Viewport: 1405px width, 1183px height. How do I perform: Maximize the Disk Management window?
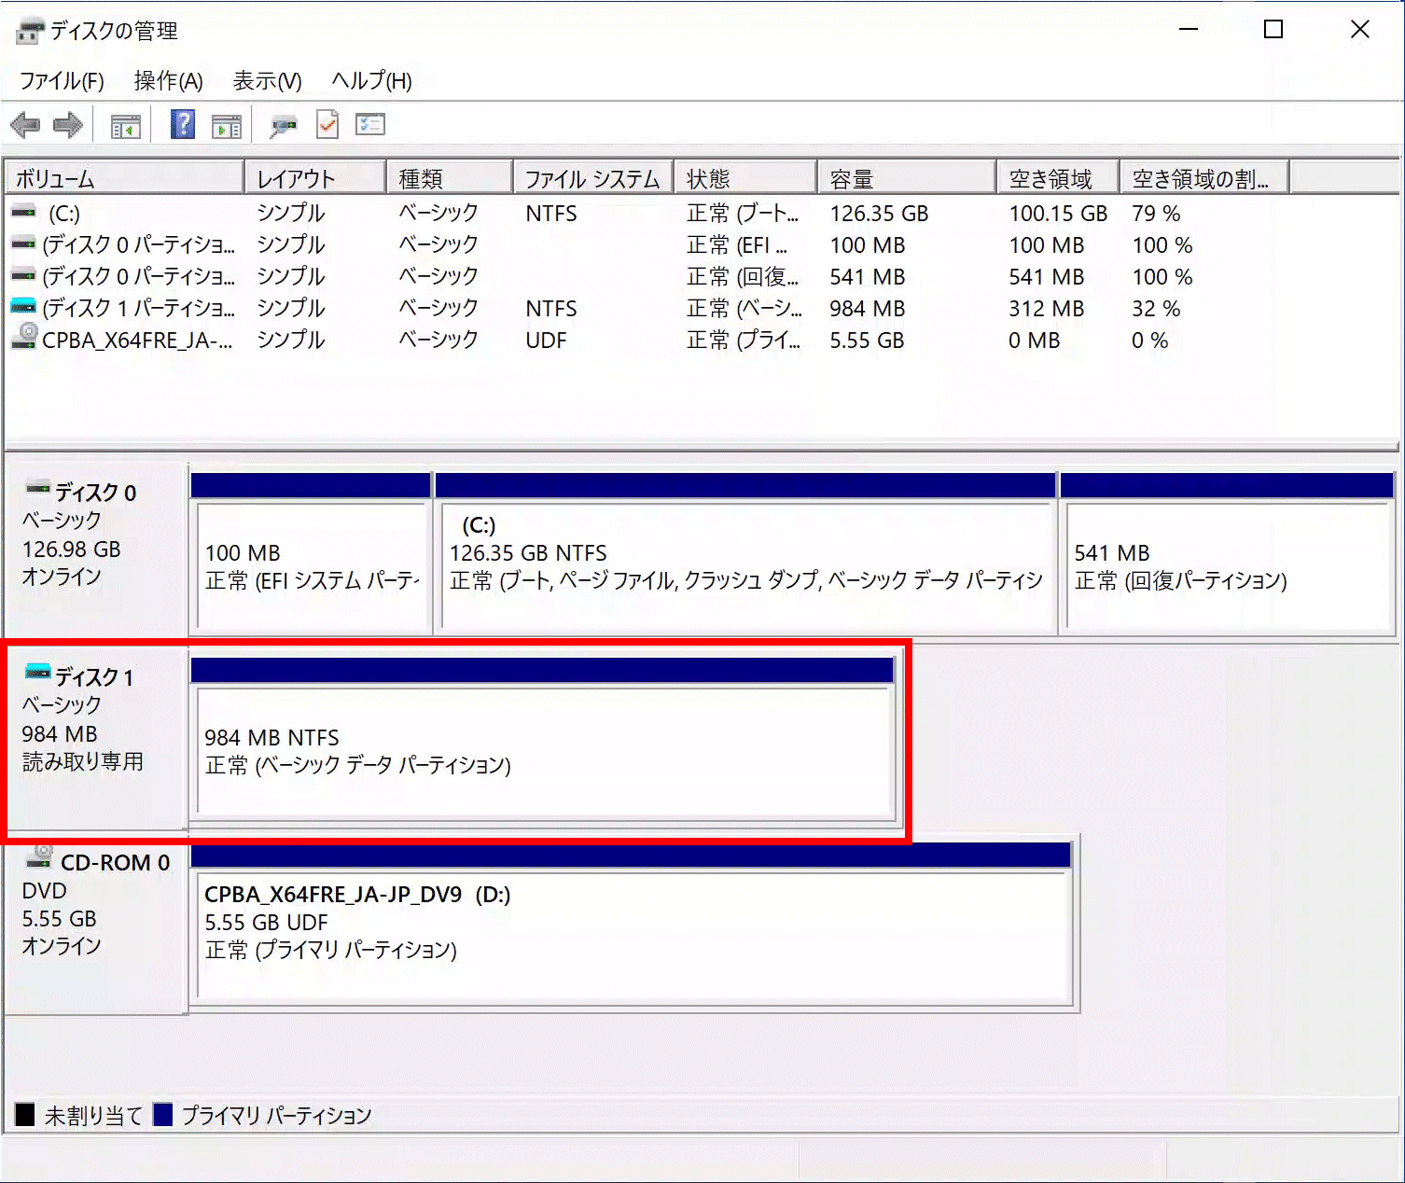[1273, 30]
